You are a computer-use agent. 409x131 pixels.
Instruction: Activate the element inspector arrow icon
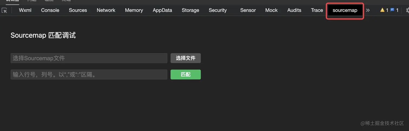pos(5,11)
